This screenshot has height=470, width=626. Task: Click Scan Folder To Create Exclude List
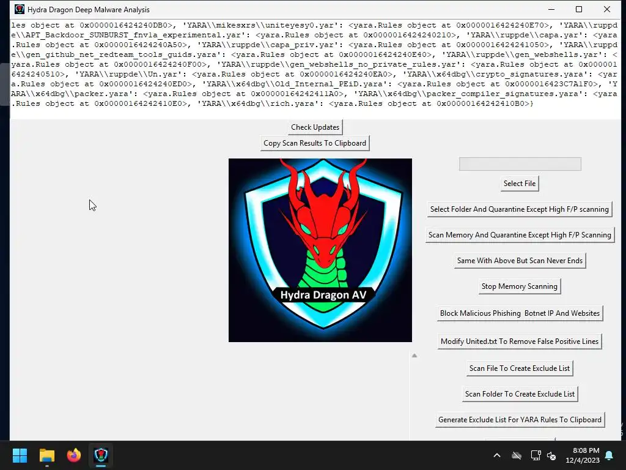click(520, 394)
